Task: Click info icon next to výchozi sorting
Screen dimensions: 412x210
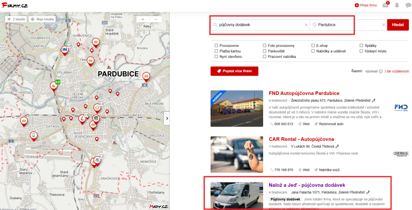Action: [x=381, y=71]
